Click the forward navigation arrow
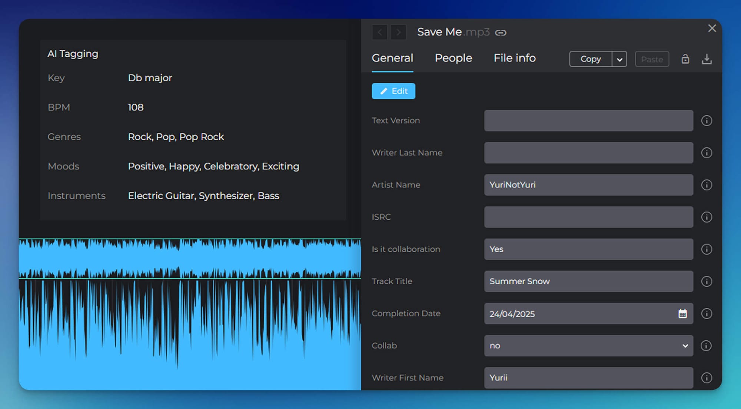Image resolution: width=741 pixels, height=409 pixels. point(398,32)
